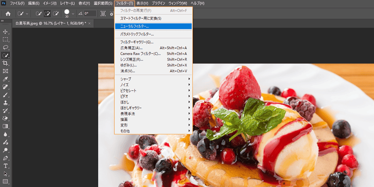Open the イメージ(I) menu
Viewport: 374px width, 187px height.
tap(49, 3)
